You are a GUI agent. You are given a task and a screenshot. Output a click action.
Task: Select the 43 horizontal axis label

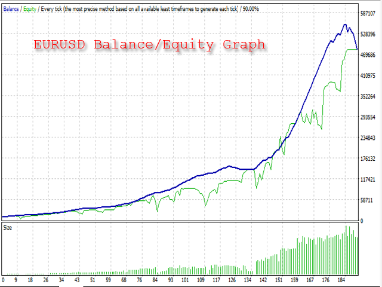pos(77,280)
